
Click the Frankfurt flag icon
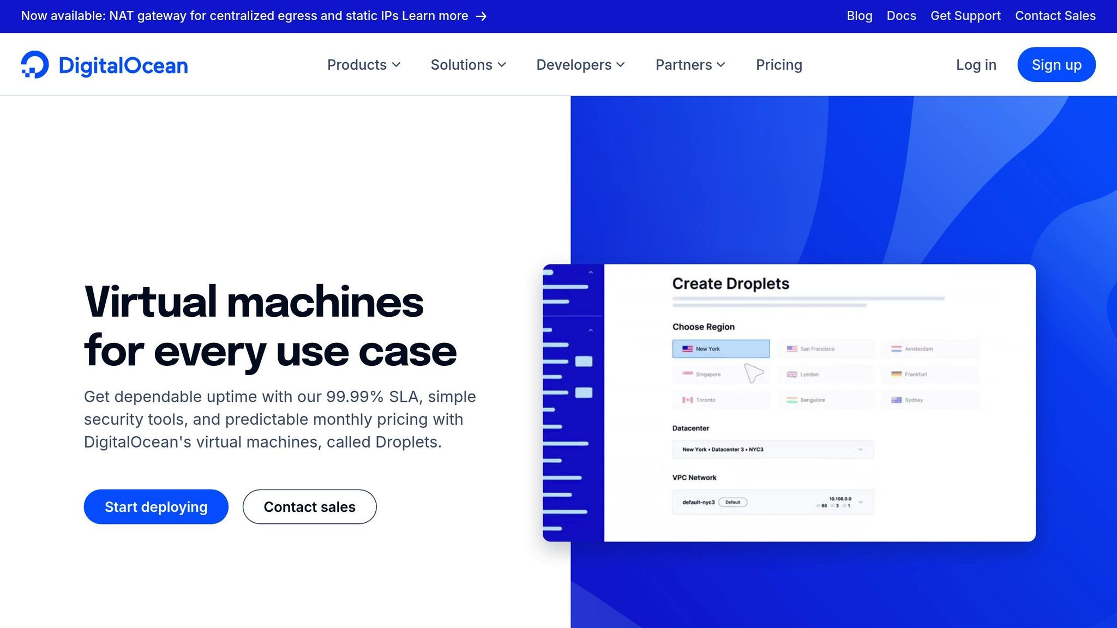896,374
